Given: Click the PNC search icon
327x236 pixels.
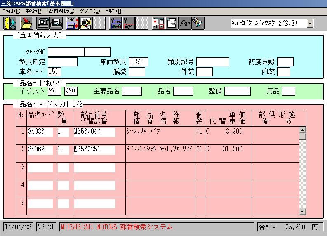Looking at the screenshot, I should coord(73,23).
